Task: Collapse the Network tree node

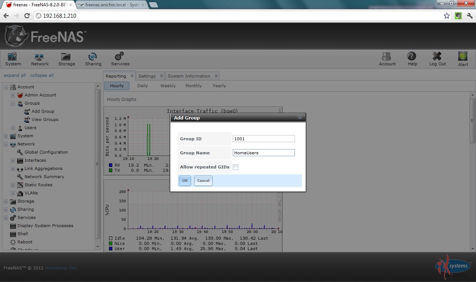Action: tap(6, 144)
